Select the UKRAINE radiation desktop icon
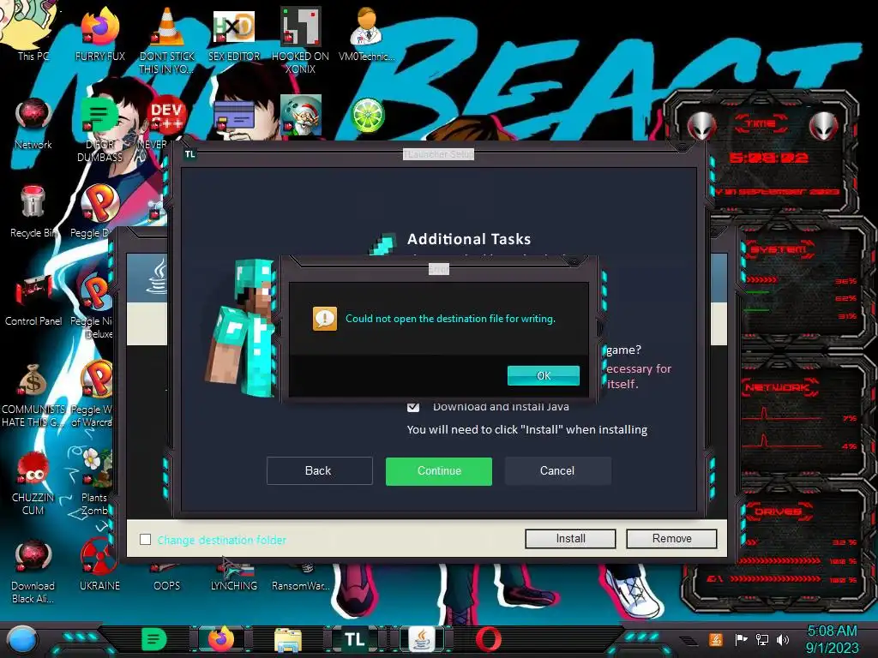The height and width of the screenshot is (658, 878). (99, 564)
